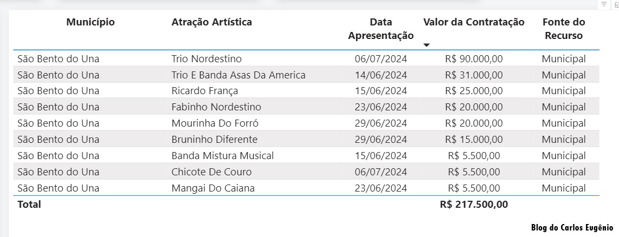Select Banda Mistura Musical cell
This screenshot has width=619, height=237.
click(223, 156)
